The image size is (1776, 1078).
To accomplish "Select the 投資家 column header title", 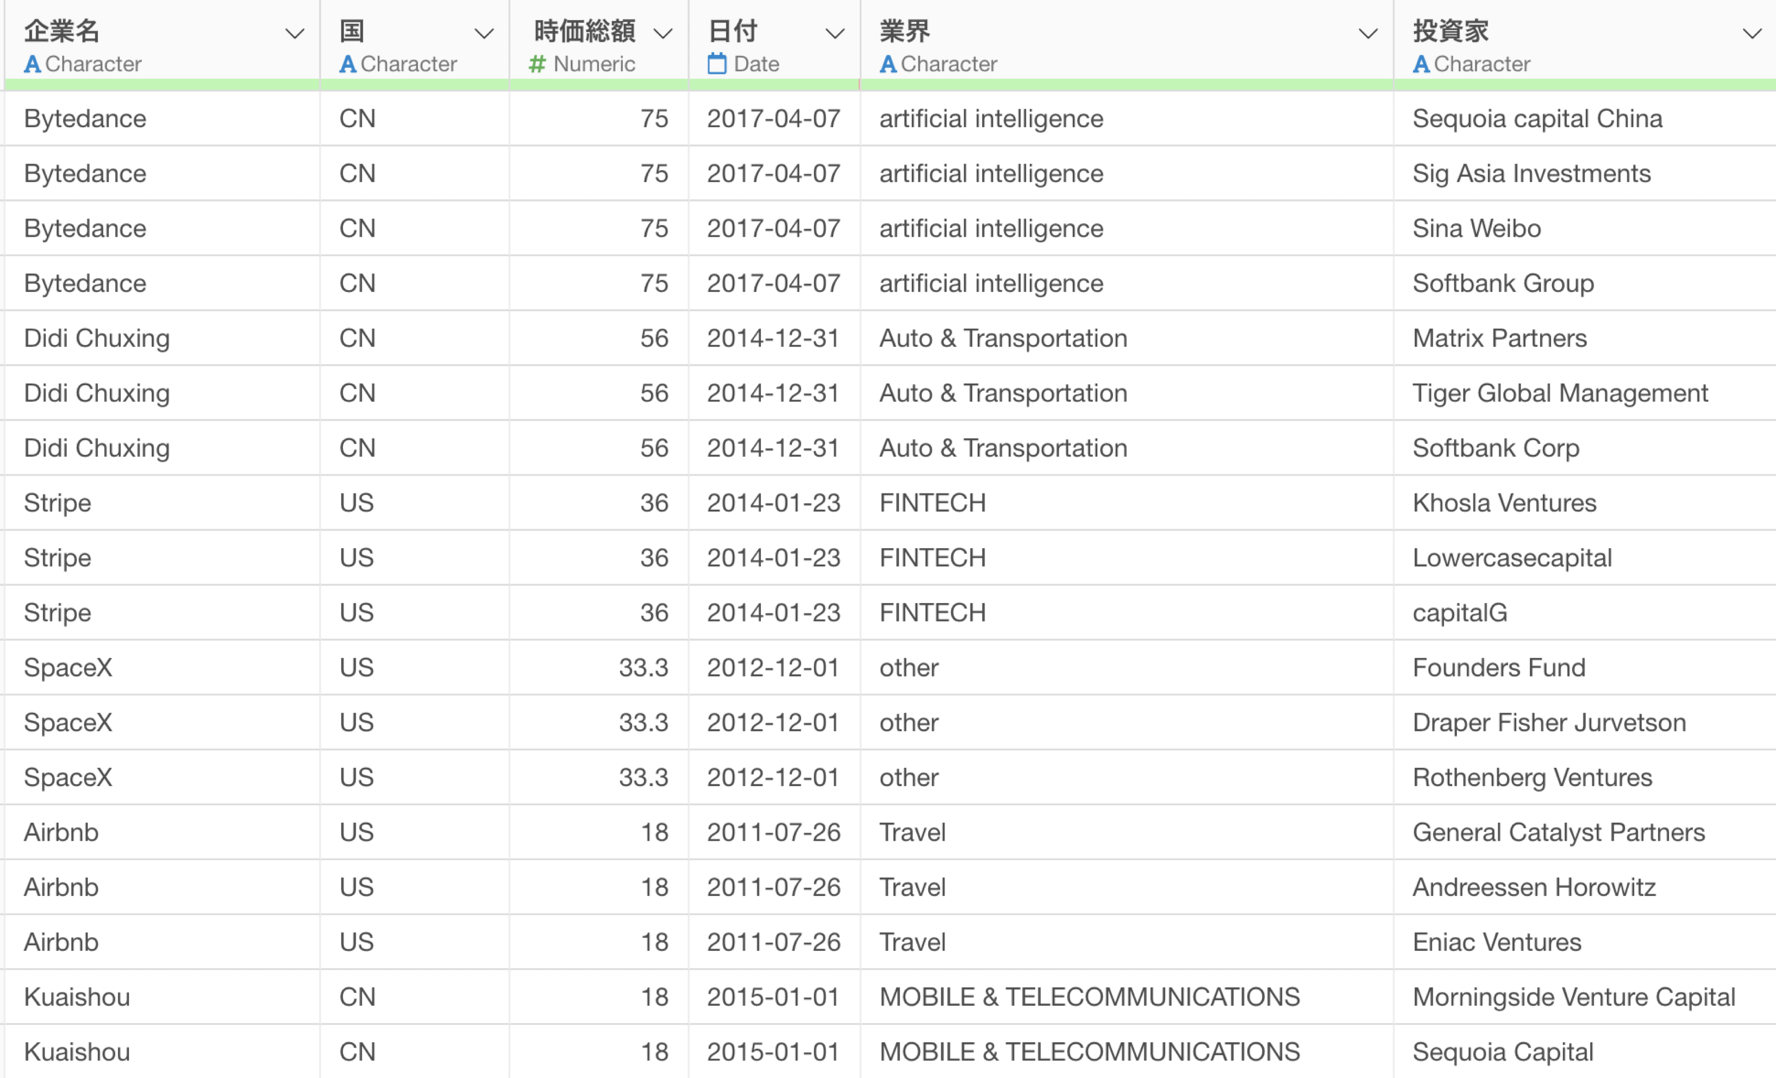I will point(1450,31).
